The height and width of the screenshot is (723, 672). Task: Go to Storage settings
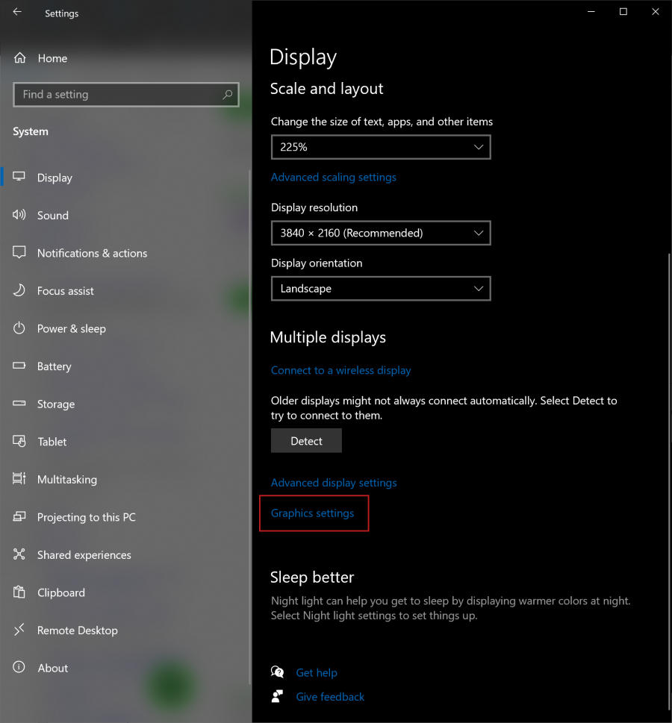click(x=56, y=404)
